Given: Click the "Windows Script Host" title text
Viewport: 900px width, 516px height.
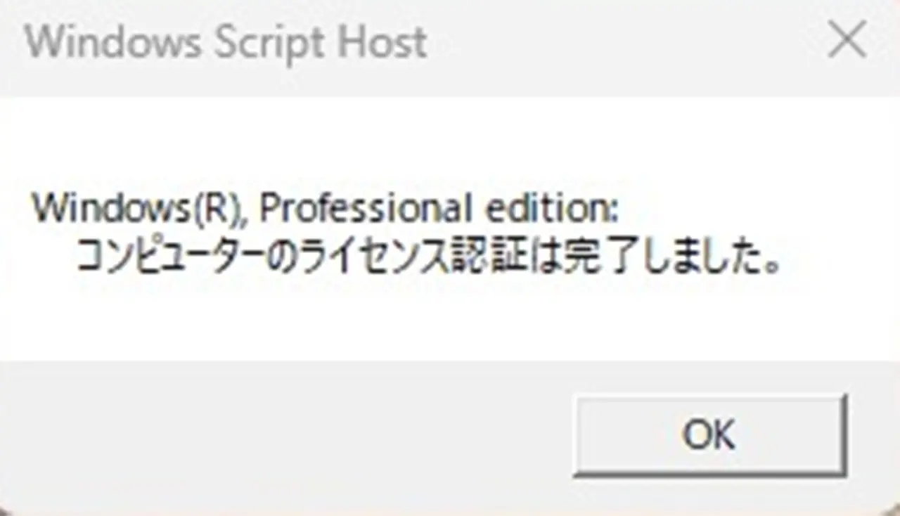Looking at the screenshot, I should pyautogui.click(x=226, y=43).
